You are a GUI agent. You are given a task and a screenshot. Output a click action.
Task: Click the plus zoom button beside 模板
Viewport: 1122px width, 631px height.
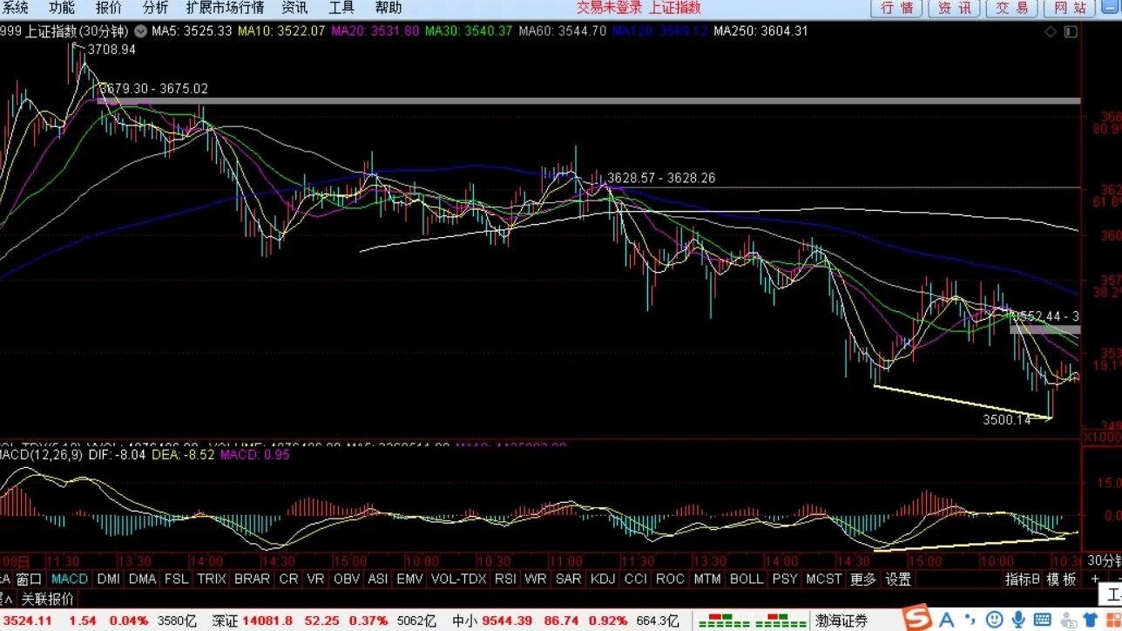[1095, 579]
